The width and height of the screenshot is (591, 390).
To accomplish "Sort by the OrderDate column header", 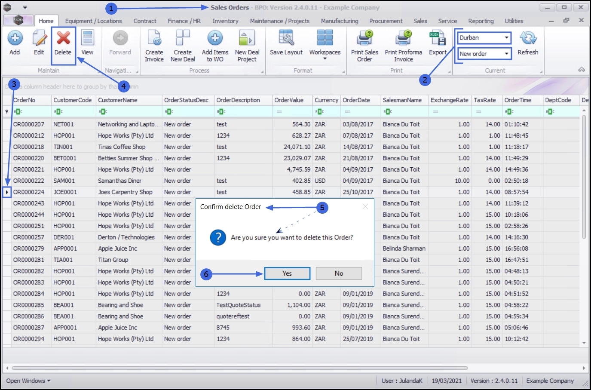I will (361, 100).
